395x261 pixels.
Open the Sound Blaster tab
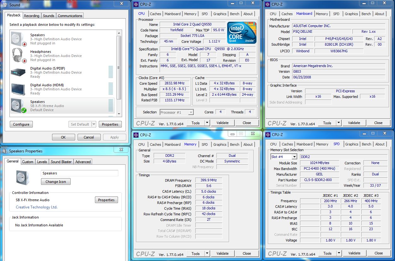coord(61,162)
